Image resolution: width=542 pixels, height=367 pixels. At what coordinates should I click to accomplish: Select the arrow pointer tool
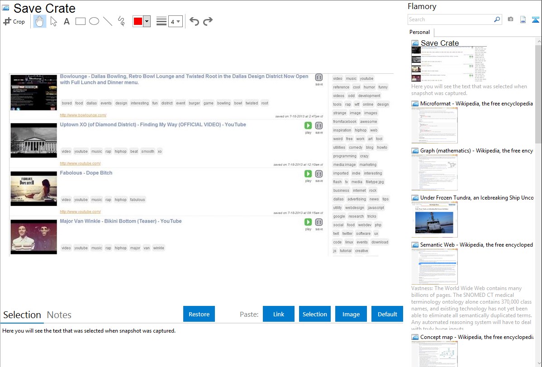click(x=53, y=21)
